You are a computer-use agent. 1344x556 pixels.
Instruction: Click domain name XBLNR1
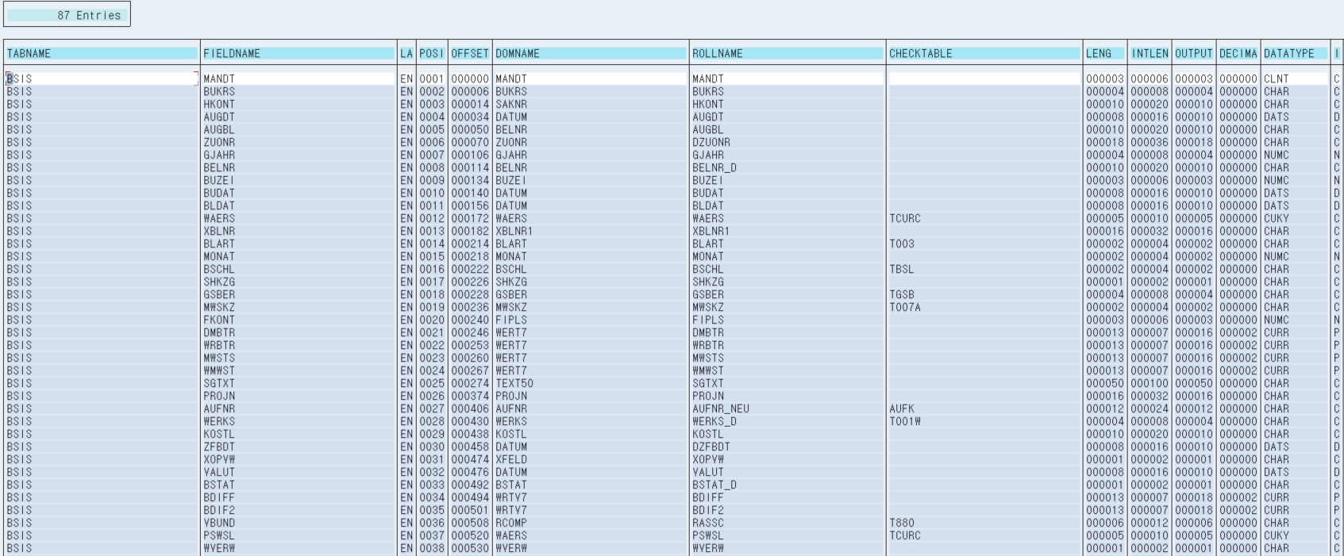tap(514, 231)
